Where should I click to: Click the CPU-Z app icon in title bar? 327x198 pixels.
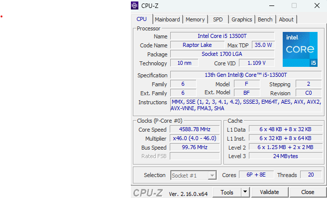point(134,5)
